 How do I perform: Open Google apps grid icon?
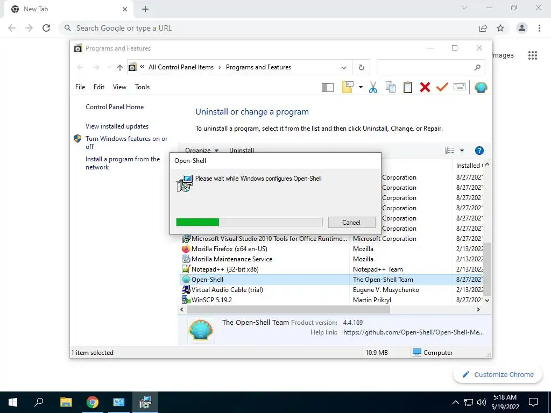tap(533, 55)
